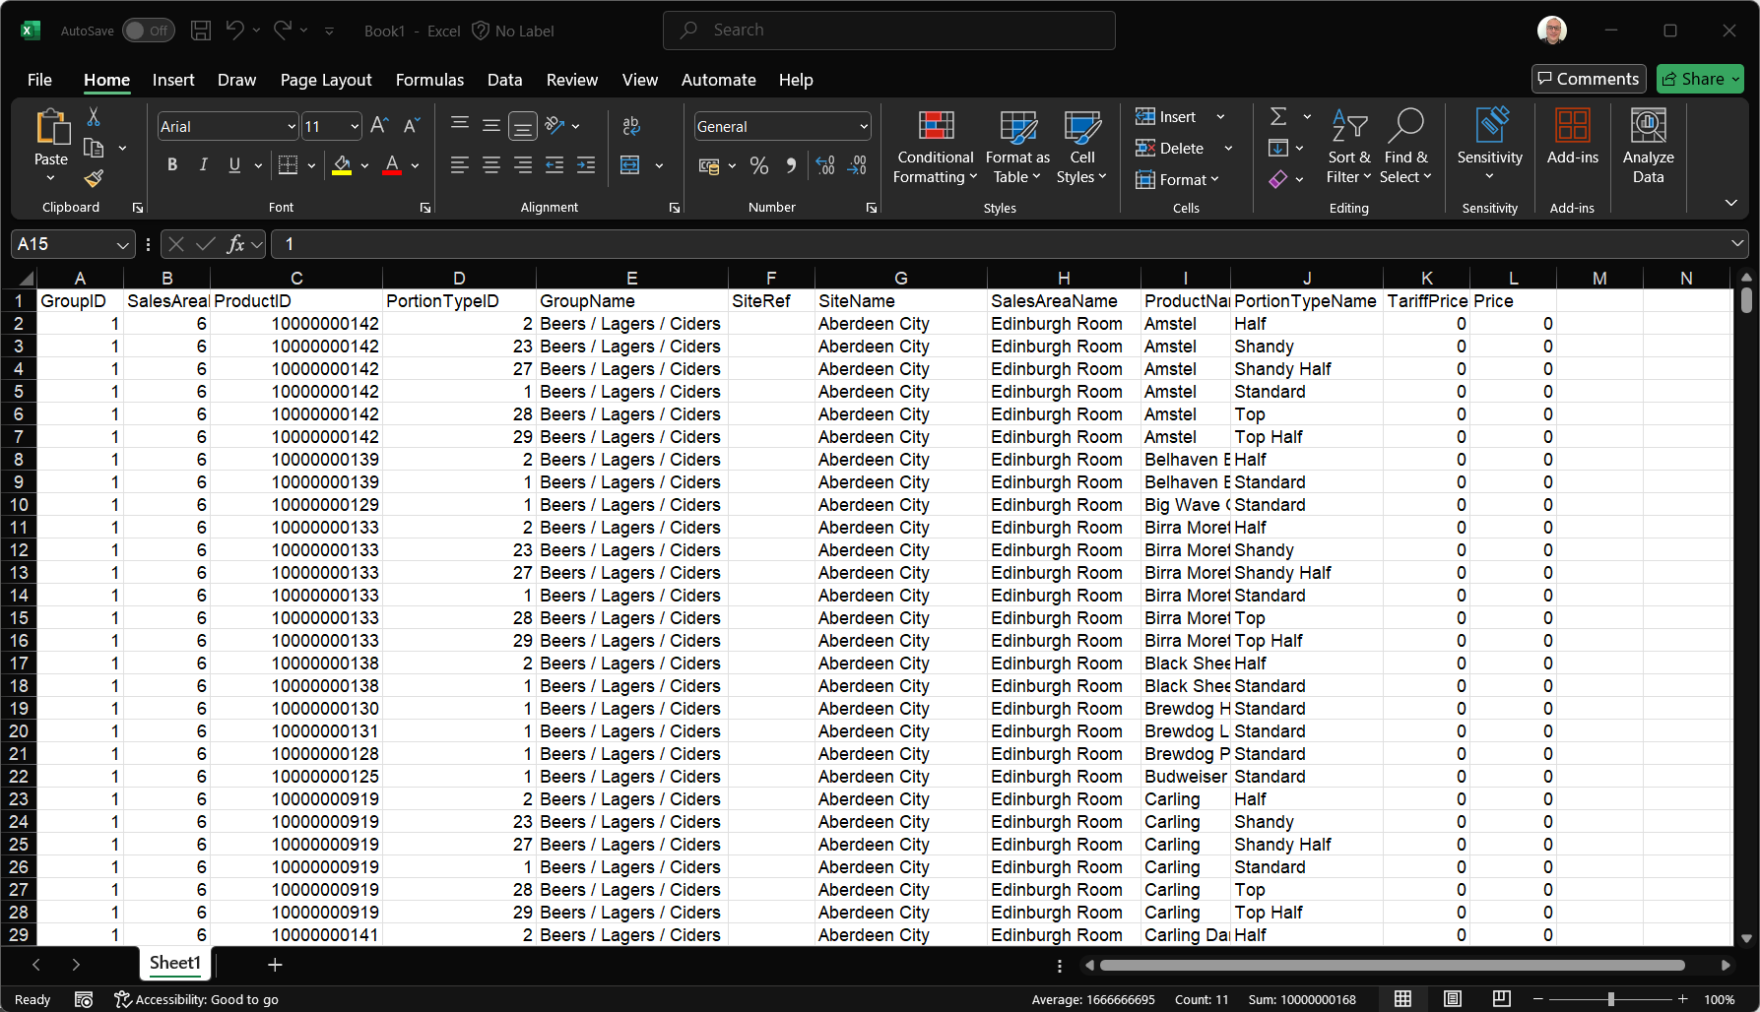Open the Formulas ribbon tab
This screenshot has width=1760, height=1012.
(x=429, y=80)
